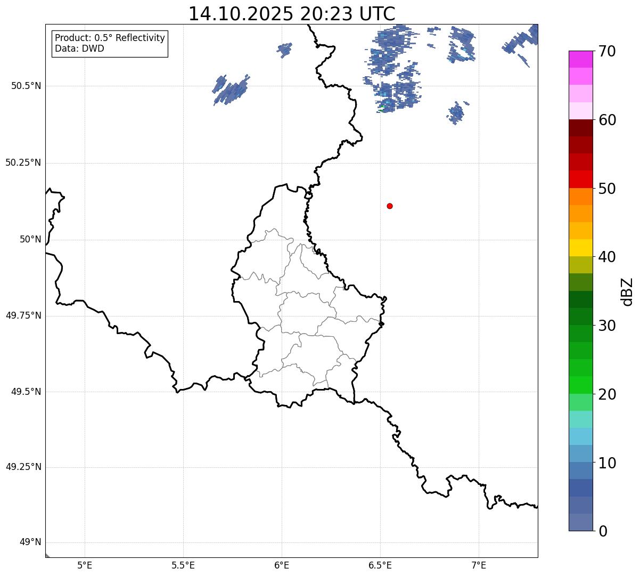Click the colorbar tick label 60
Viewport: 640px width, 576px height.
(606, 120)
